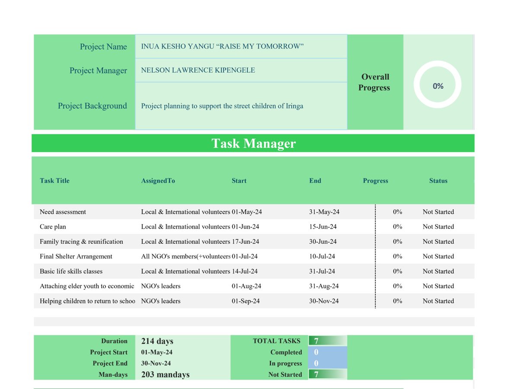The width and height of the screenshot is (519, 389).
Task: Click the end date 10-Jul-24
Action: (x=322, y=256)
